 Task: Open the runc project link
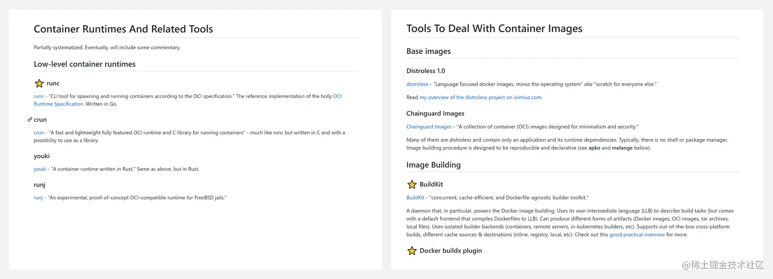38,96
